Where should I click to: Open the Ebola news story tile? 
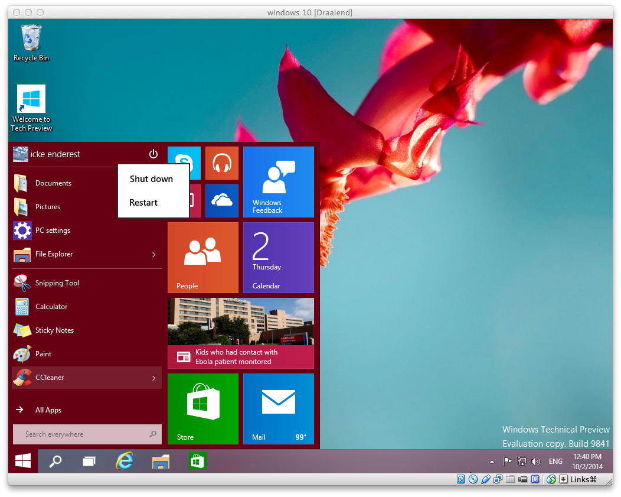coord(240,333)
